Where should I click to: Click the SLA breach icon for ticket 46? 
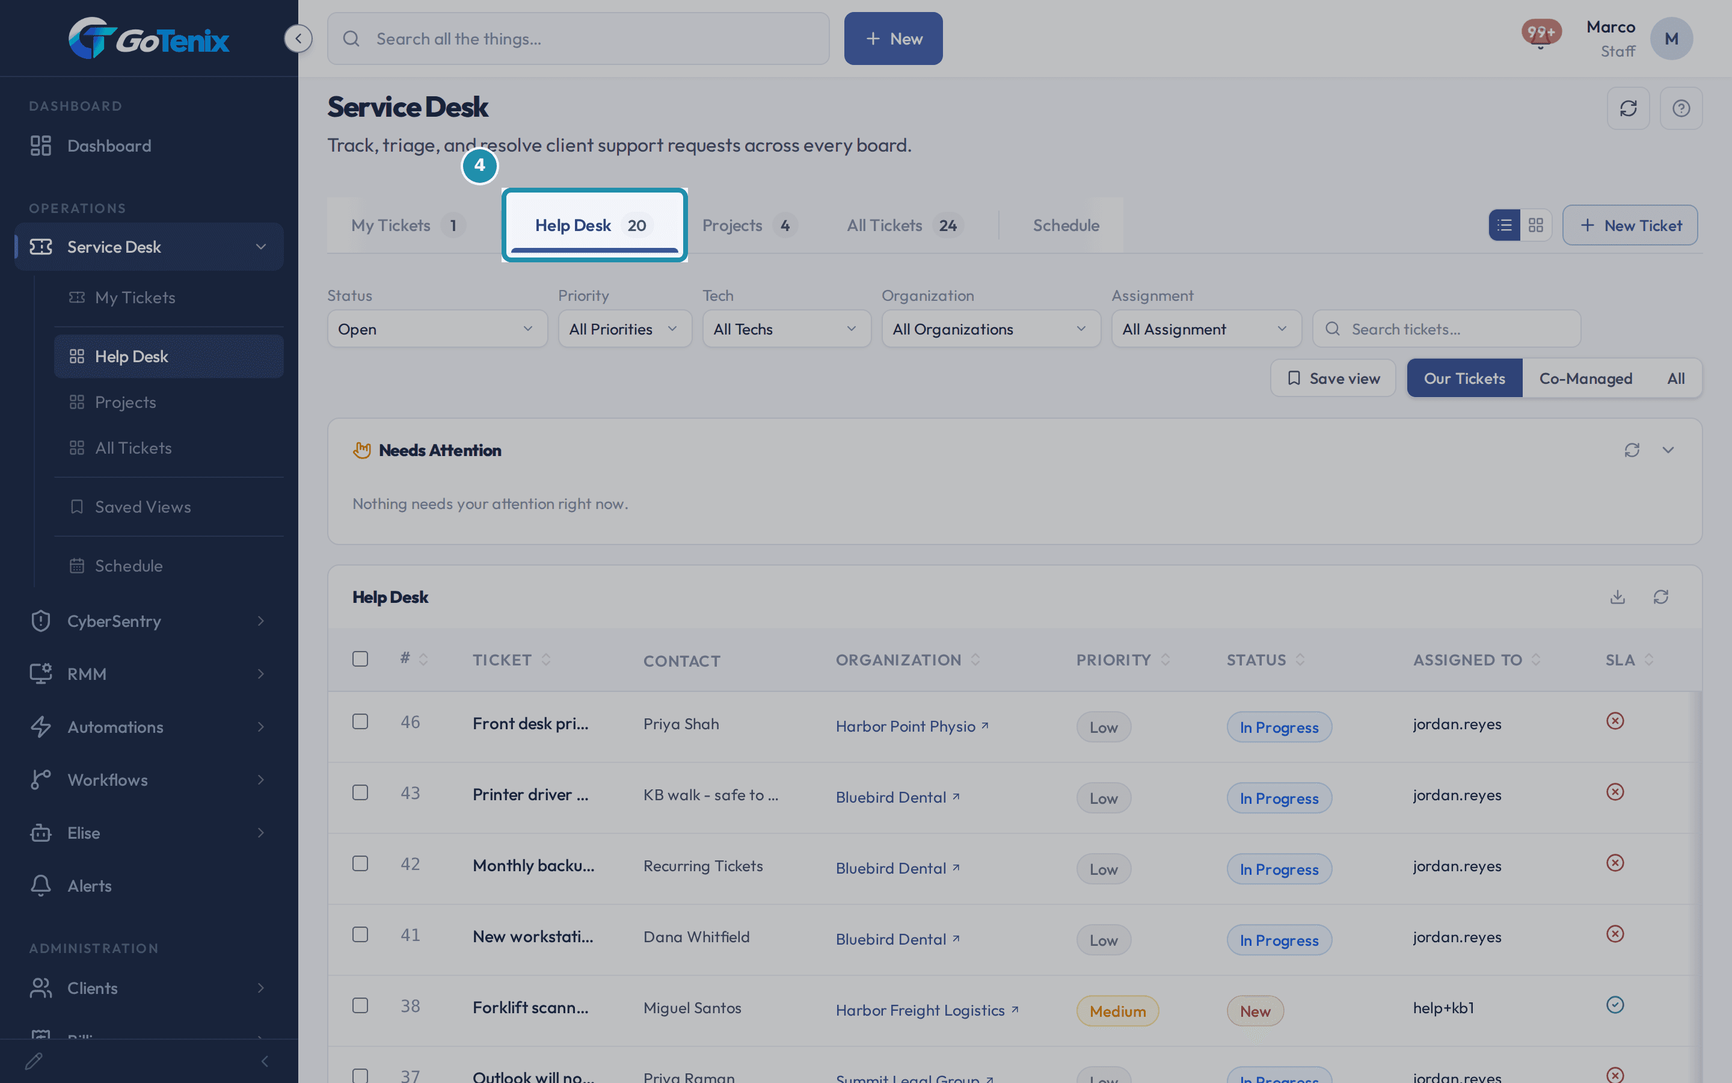(1615, 721)
